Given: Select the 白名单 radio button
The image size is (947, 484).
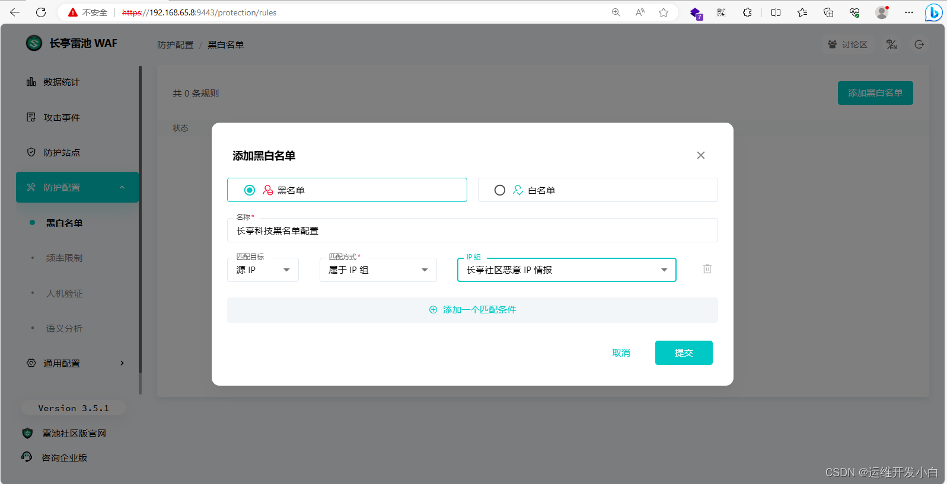Looking at the screenshot, I should [500, 190].
